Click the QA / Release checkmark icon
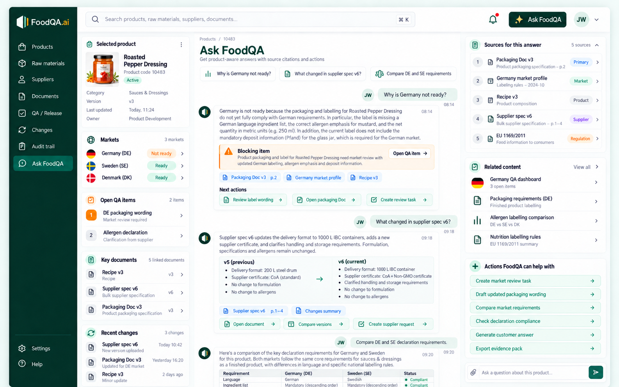 [22, 113]
